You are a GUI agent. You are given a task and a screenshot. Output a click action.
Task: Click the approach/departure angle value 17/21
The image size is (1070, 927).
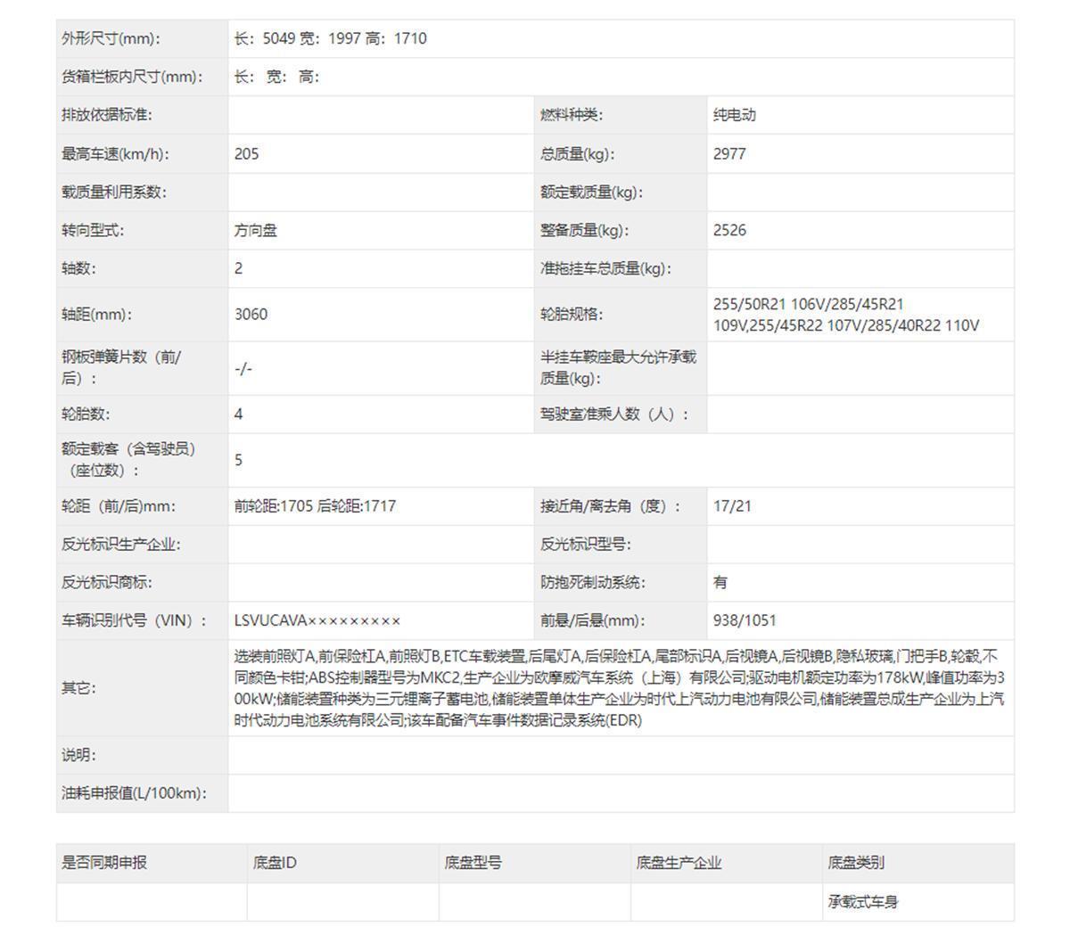pos(732,506)
